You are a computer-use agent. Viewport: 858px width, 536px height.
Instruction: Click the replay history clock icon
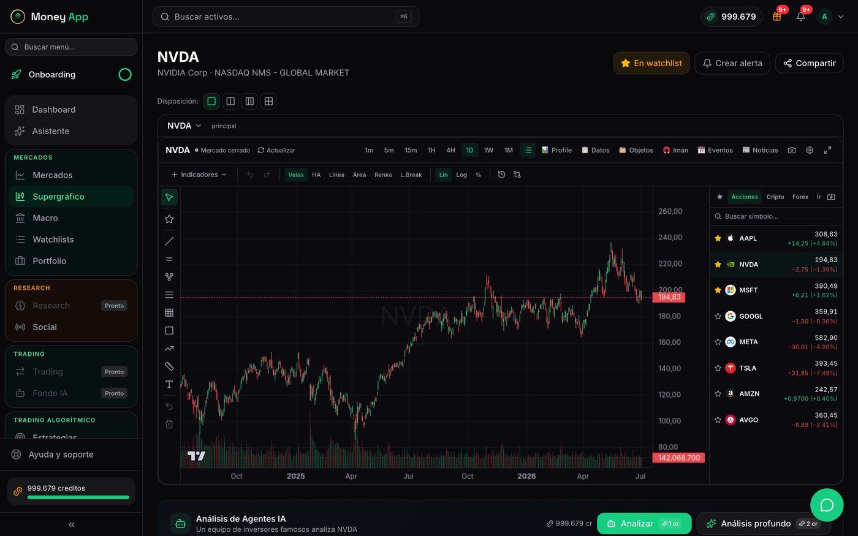[501, 175]
